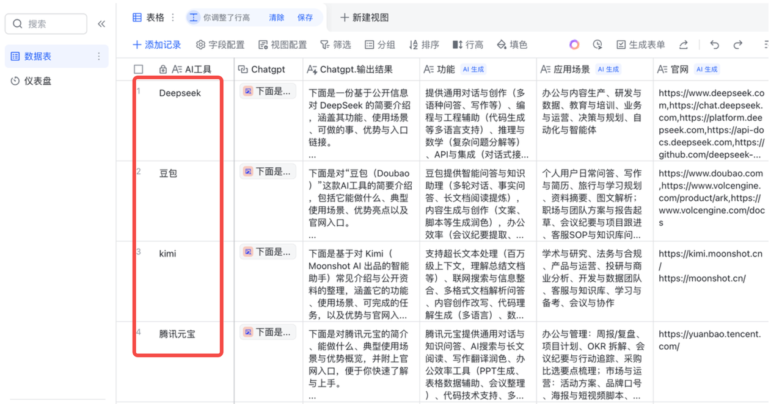The image size is (782, 404).
Task: Click the lock icon in AI工具 header
Action: (163, 70)
